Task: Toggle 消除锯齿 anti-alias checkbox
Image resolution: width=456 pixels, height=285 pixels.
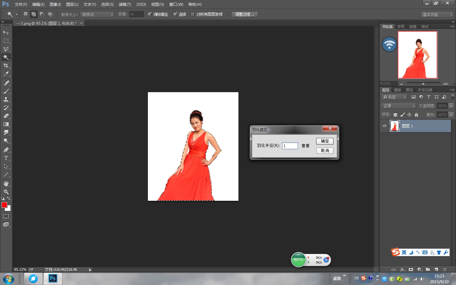Action: tap(149, 14)
